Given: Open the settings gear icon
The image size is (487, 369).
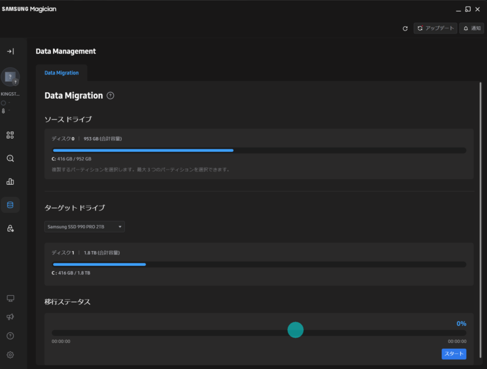Looking at the screenshot, I should tap(10, 355).
